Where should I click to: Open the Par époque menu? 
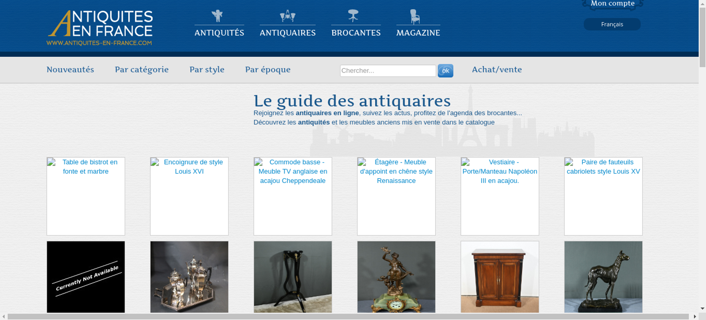[268, 69]
